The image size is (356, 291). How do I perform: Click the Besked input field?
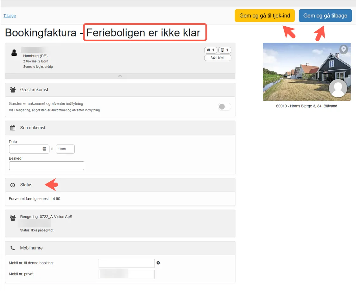coord(46,165)
